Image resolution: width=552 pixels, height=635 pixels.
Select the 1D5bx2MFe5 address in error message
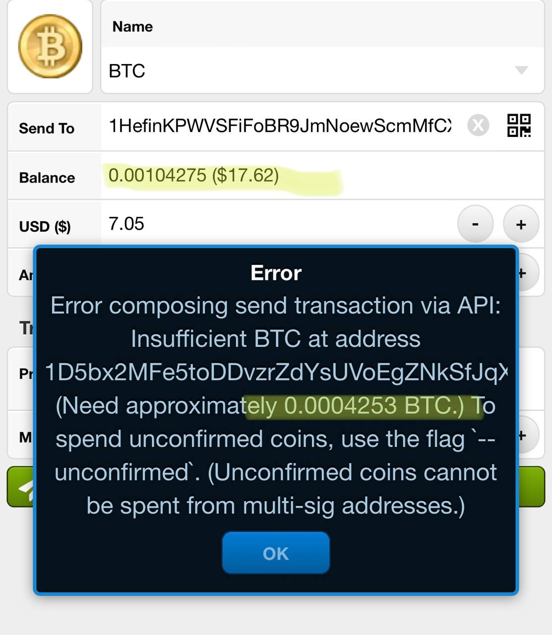[276, 372]
